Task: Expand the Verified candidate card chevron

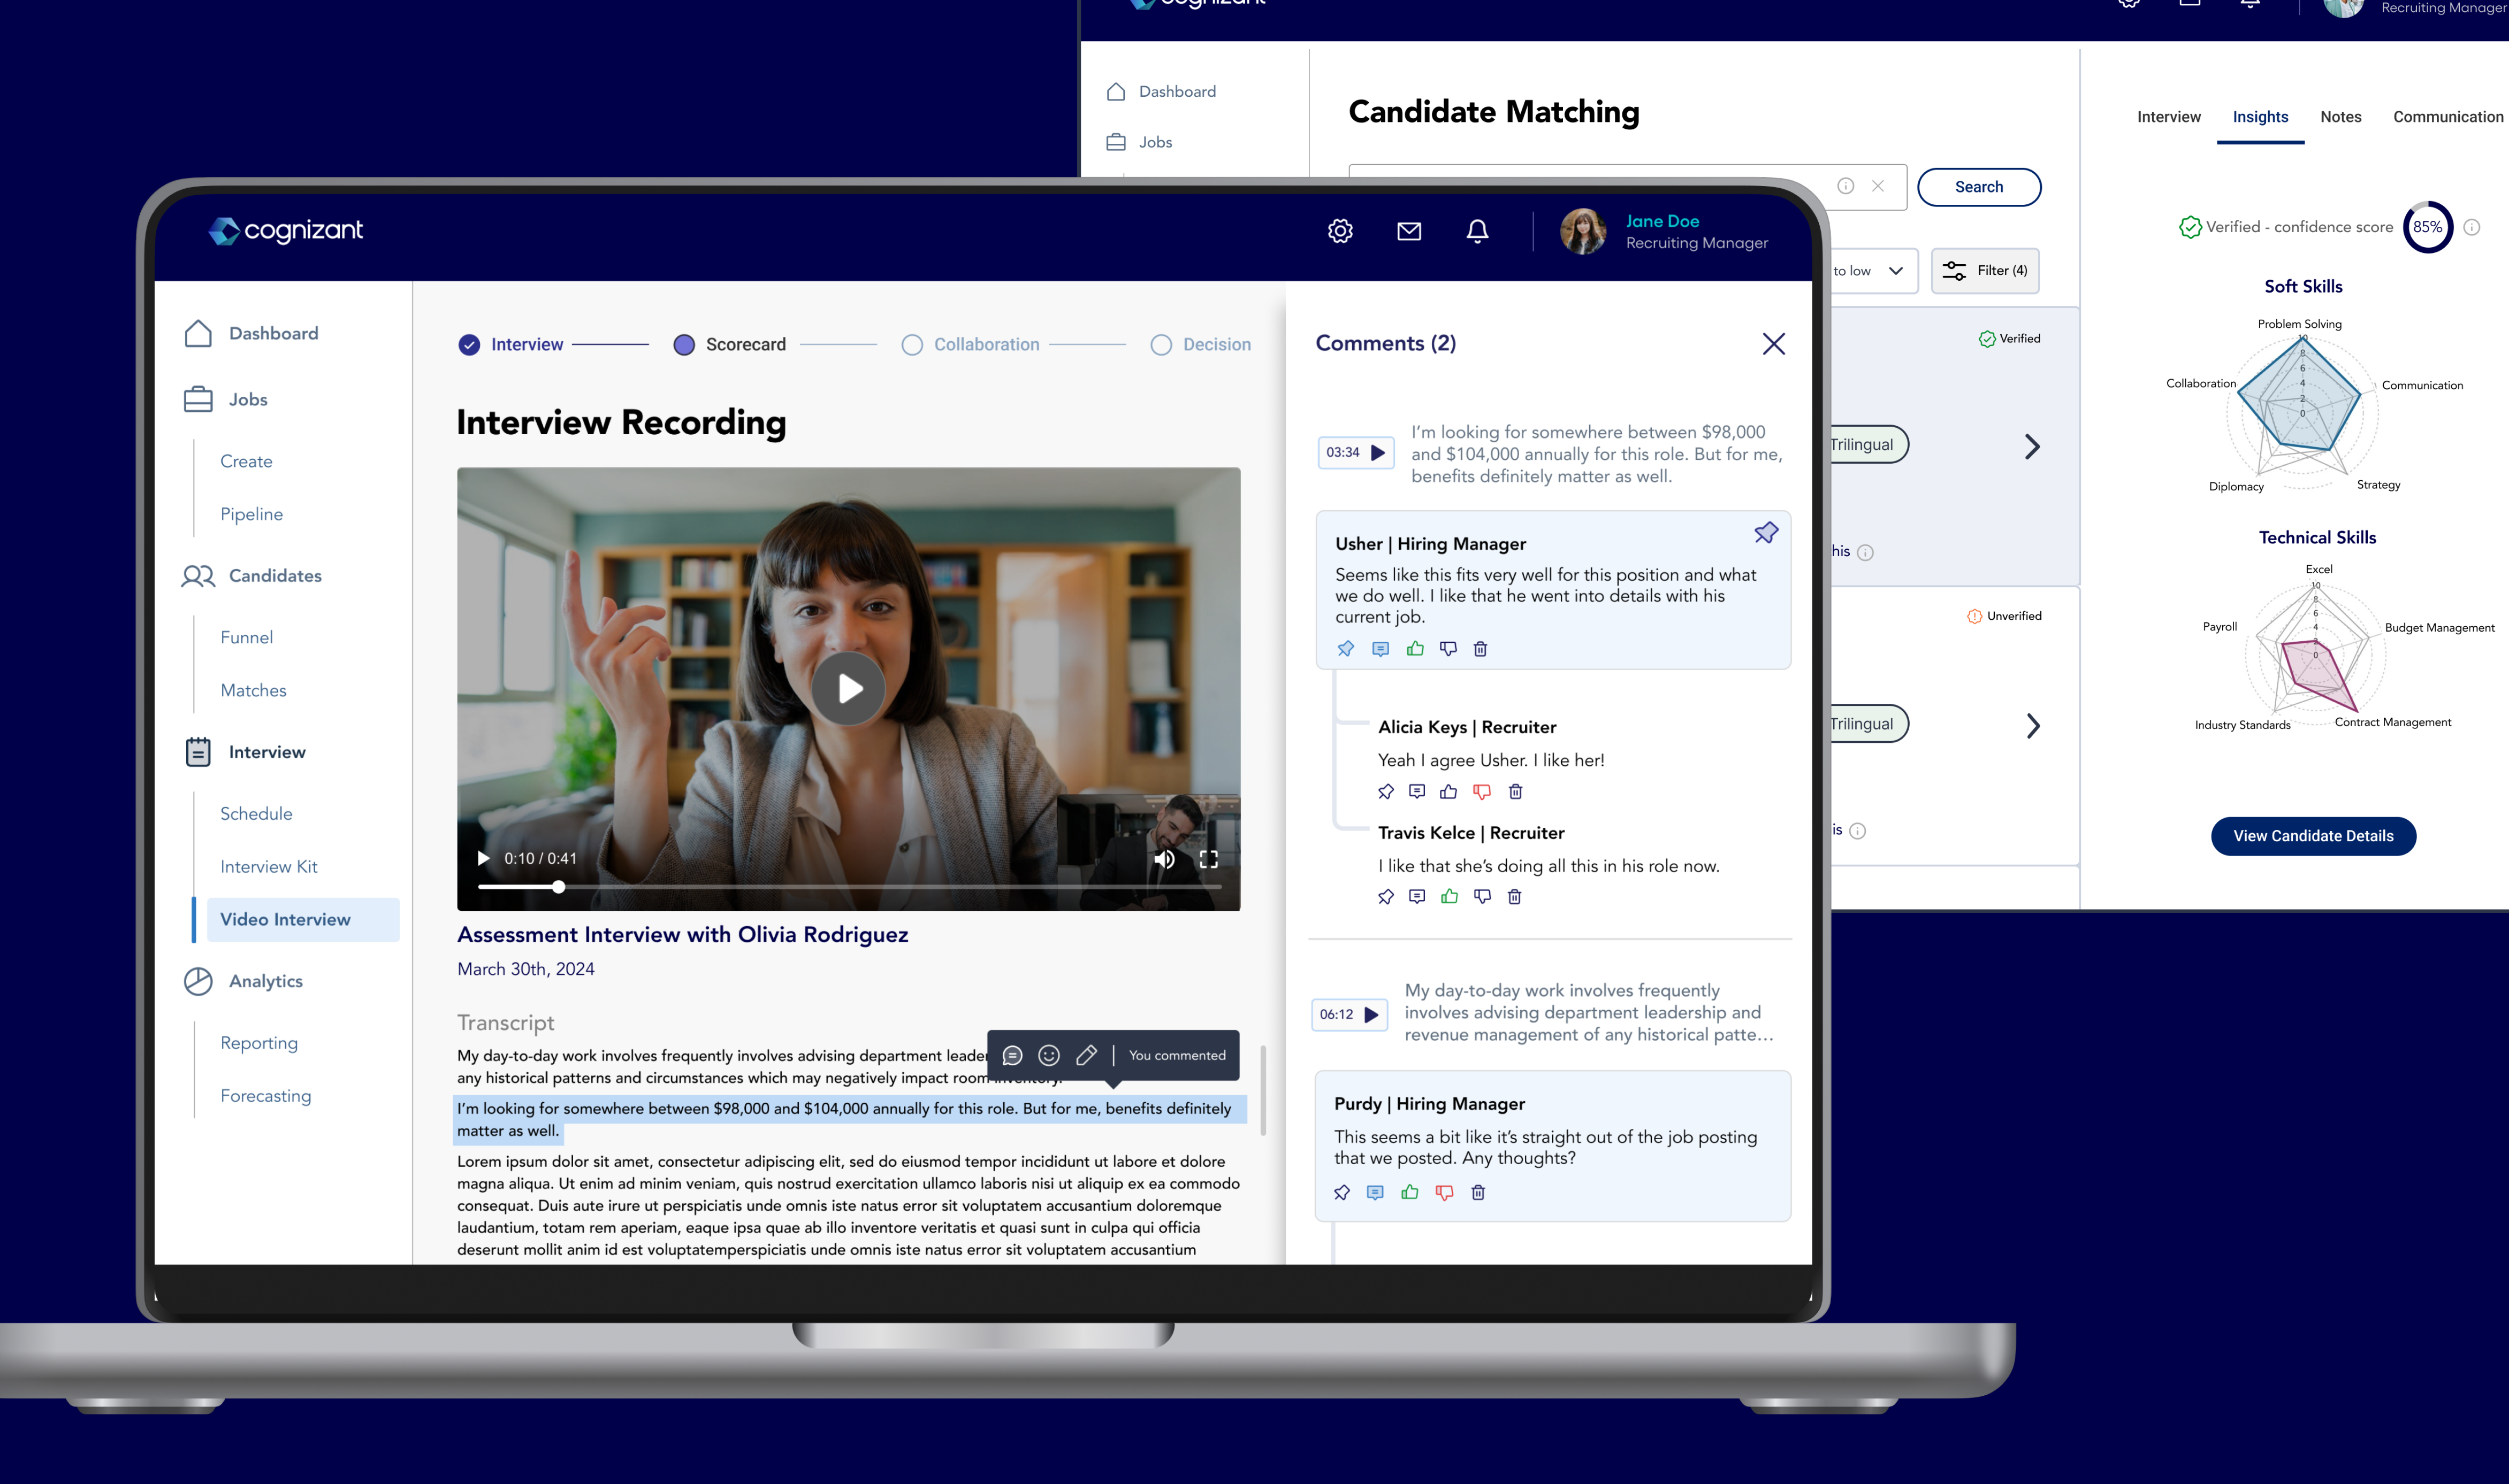Action: click(2032, 446)
